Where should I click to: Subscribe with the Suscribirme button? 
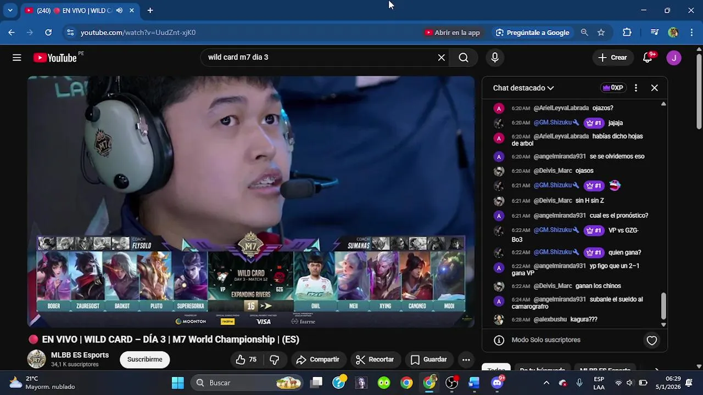[x=145, y=360]
